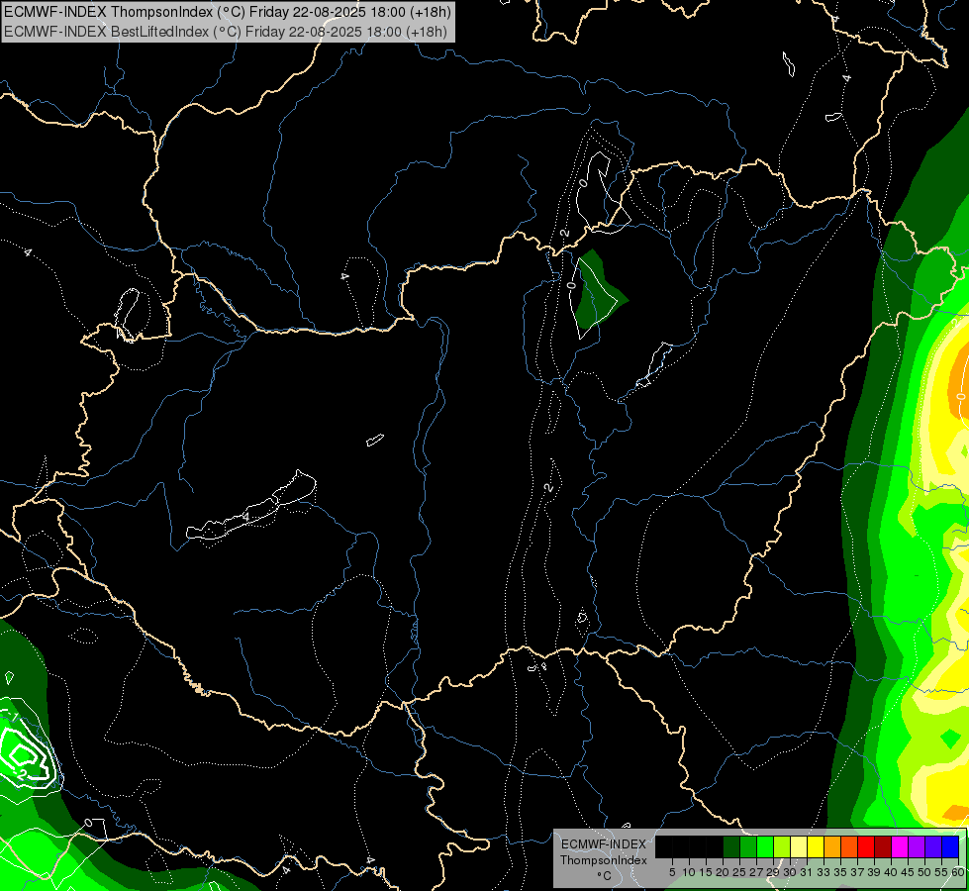
Task: Click the legend tick value '60'
Action: click(958, 872)
